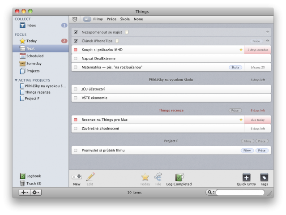Click Inbox count badge
286x215 pixels.
point(64,26)
